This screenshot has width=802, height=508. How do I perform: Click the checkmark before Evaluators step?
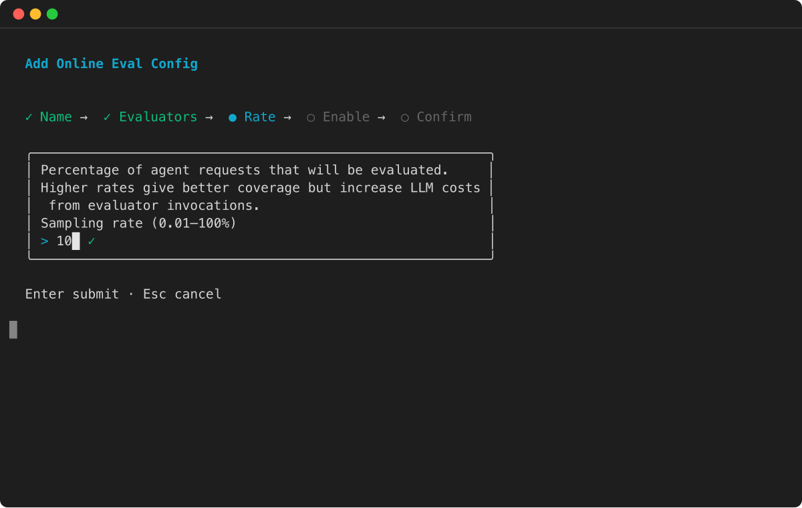point(107,117)
